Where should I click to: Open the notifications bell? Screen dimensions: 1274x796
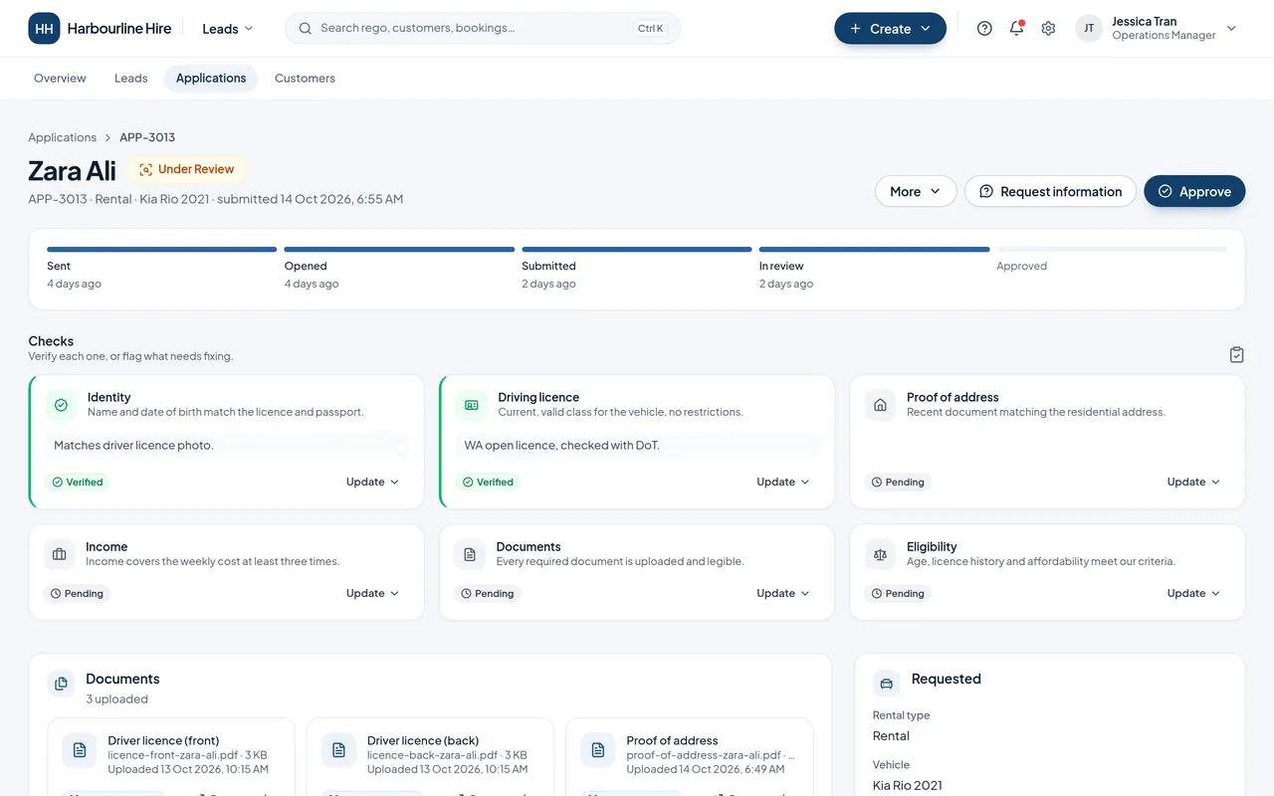(1016, 29)
